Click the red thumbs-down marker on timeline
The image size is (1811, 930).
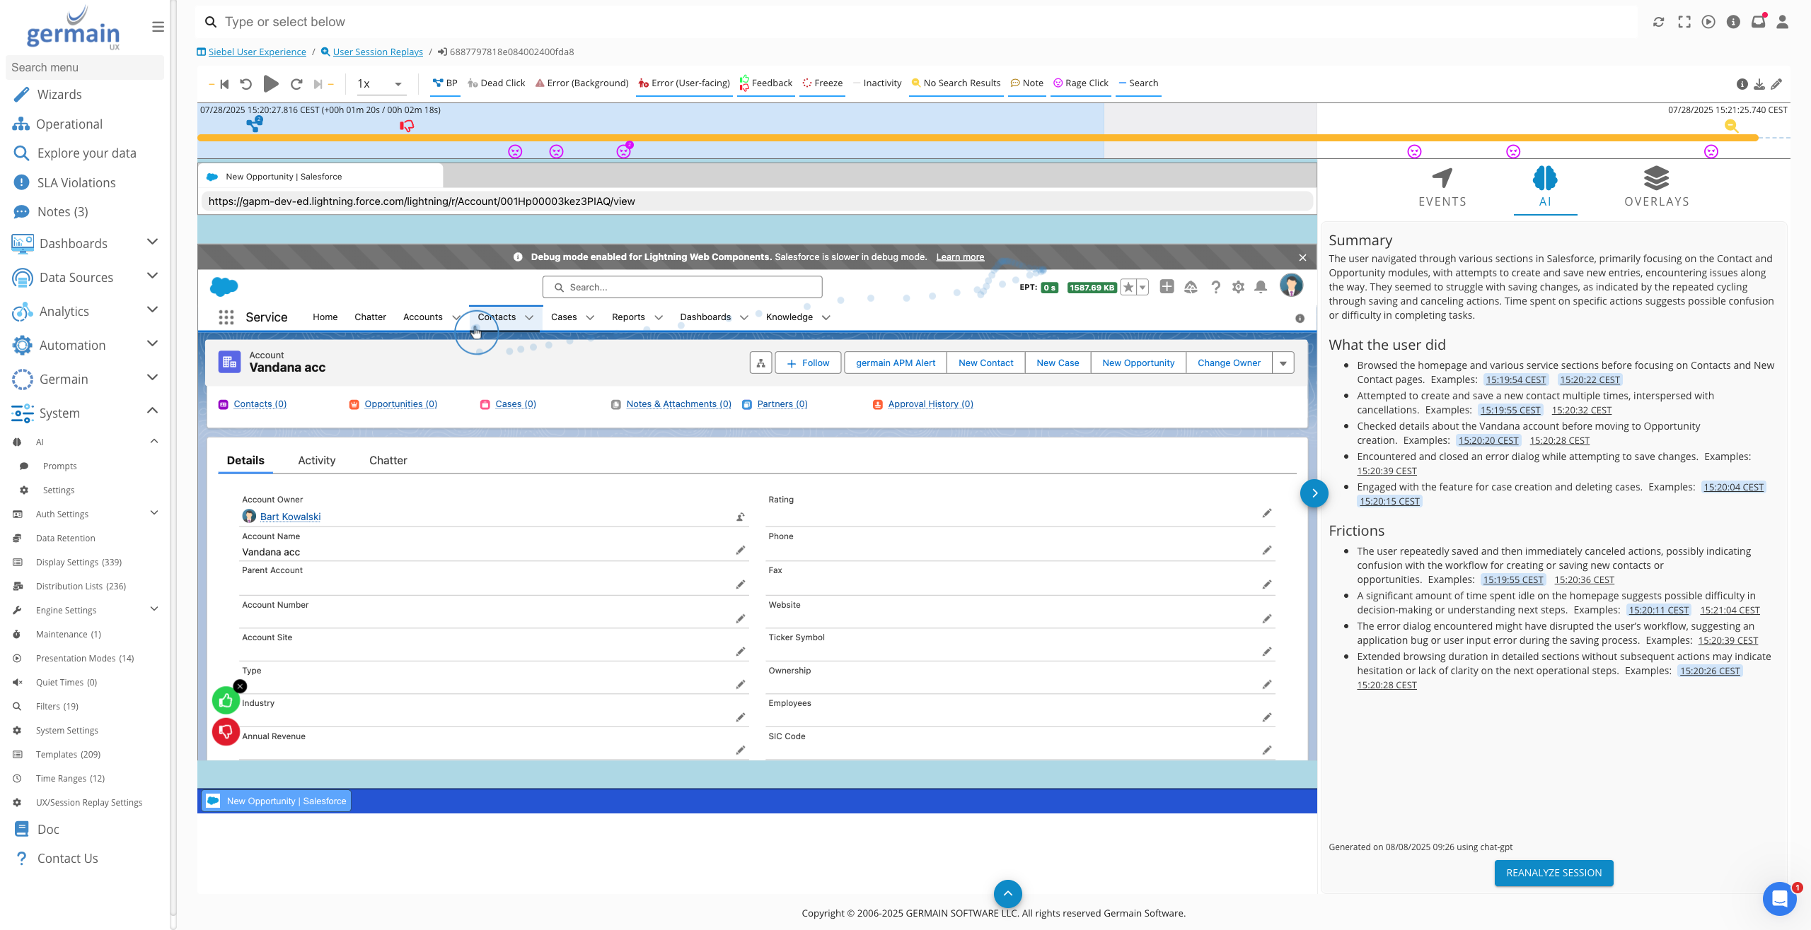pyautogui.click(x=407, y=126)
